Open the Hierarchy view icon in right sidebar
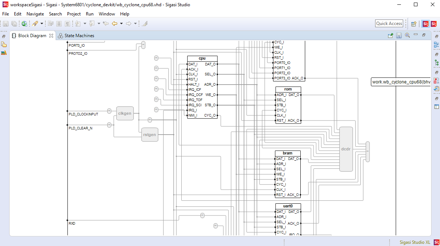 pos(436,63)
